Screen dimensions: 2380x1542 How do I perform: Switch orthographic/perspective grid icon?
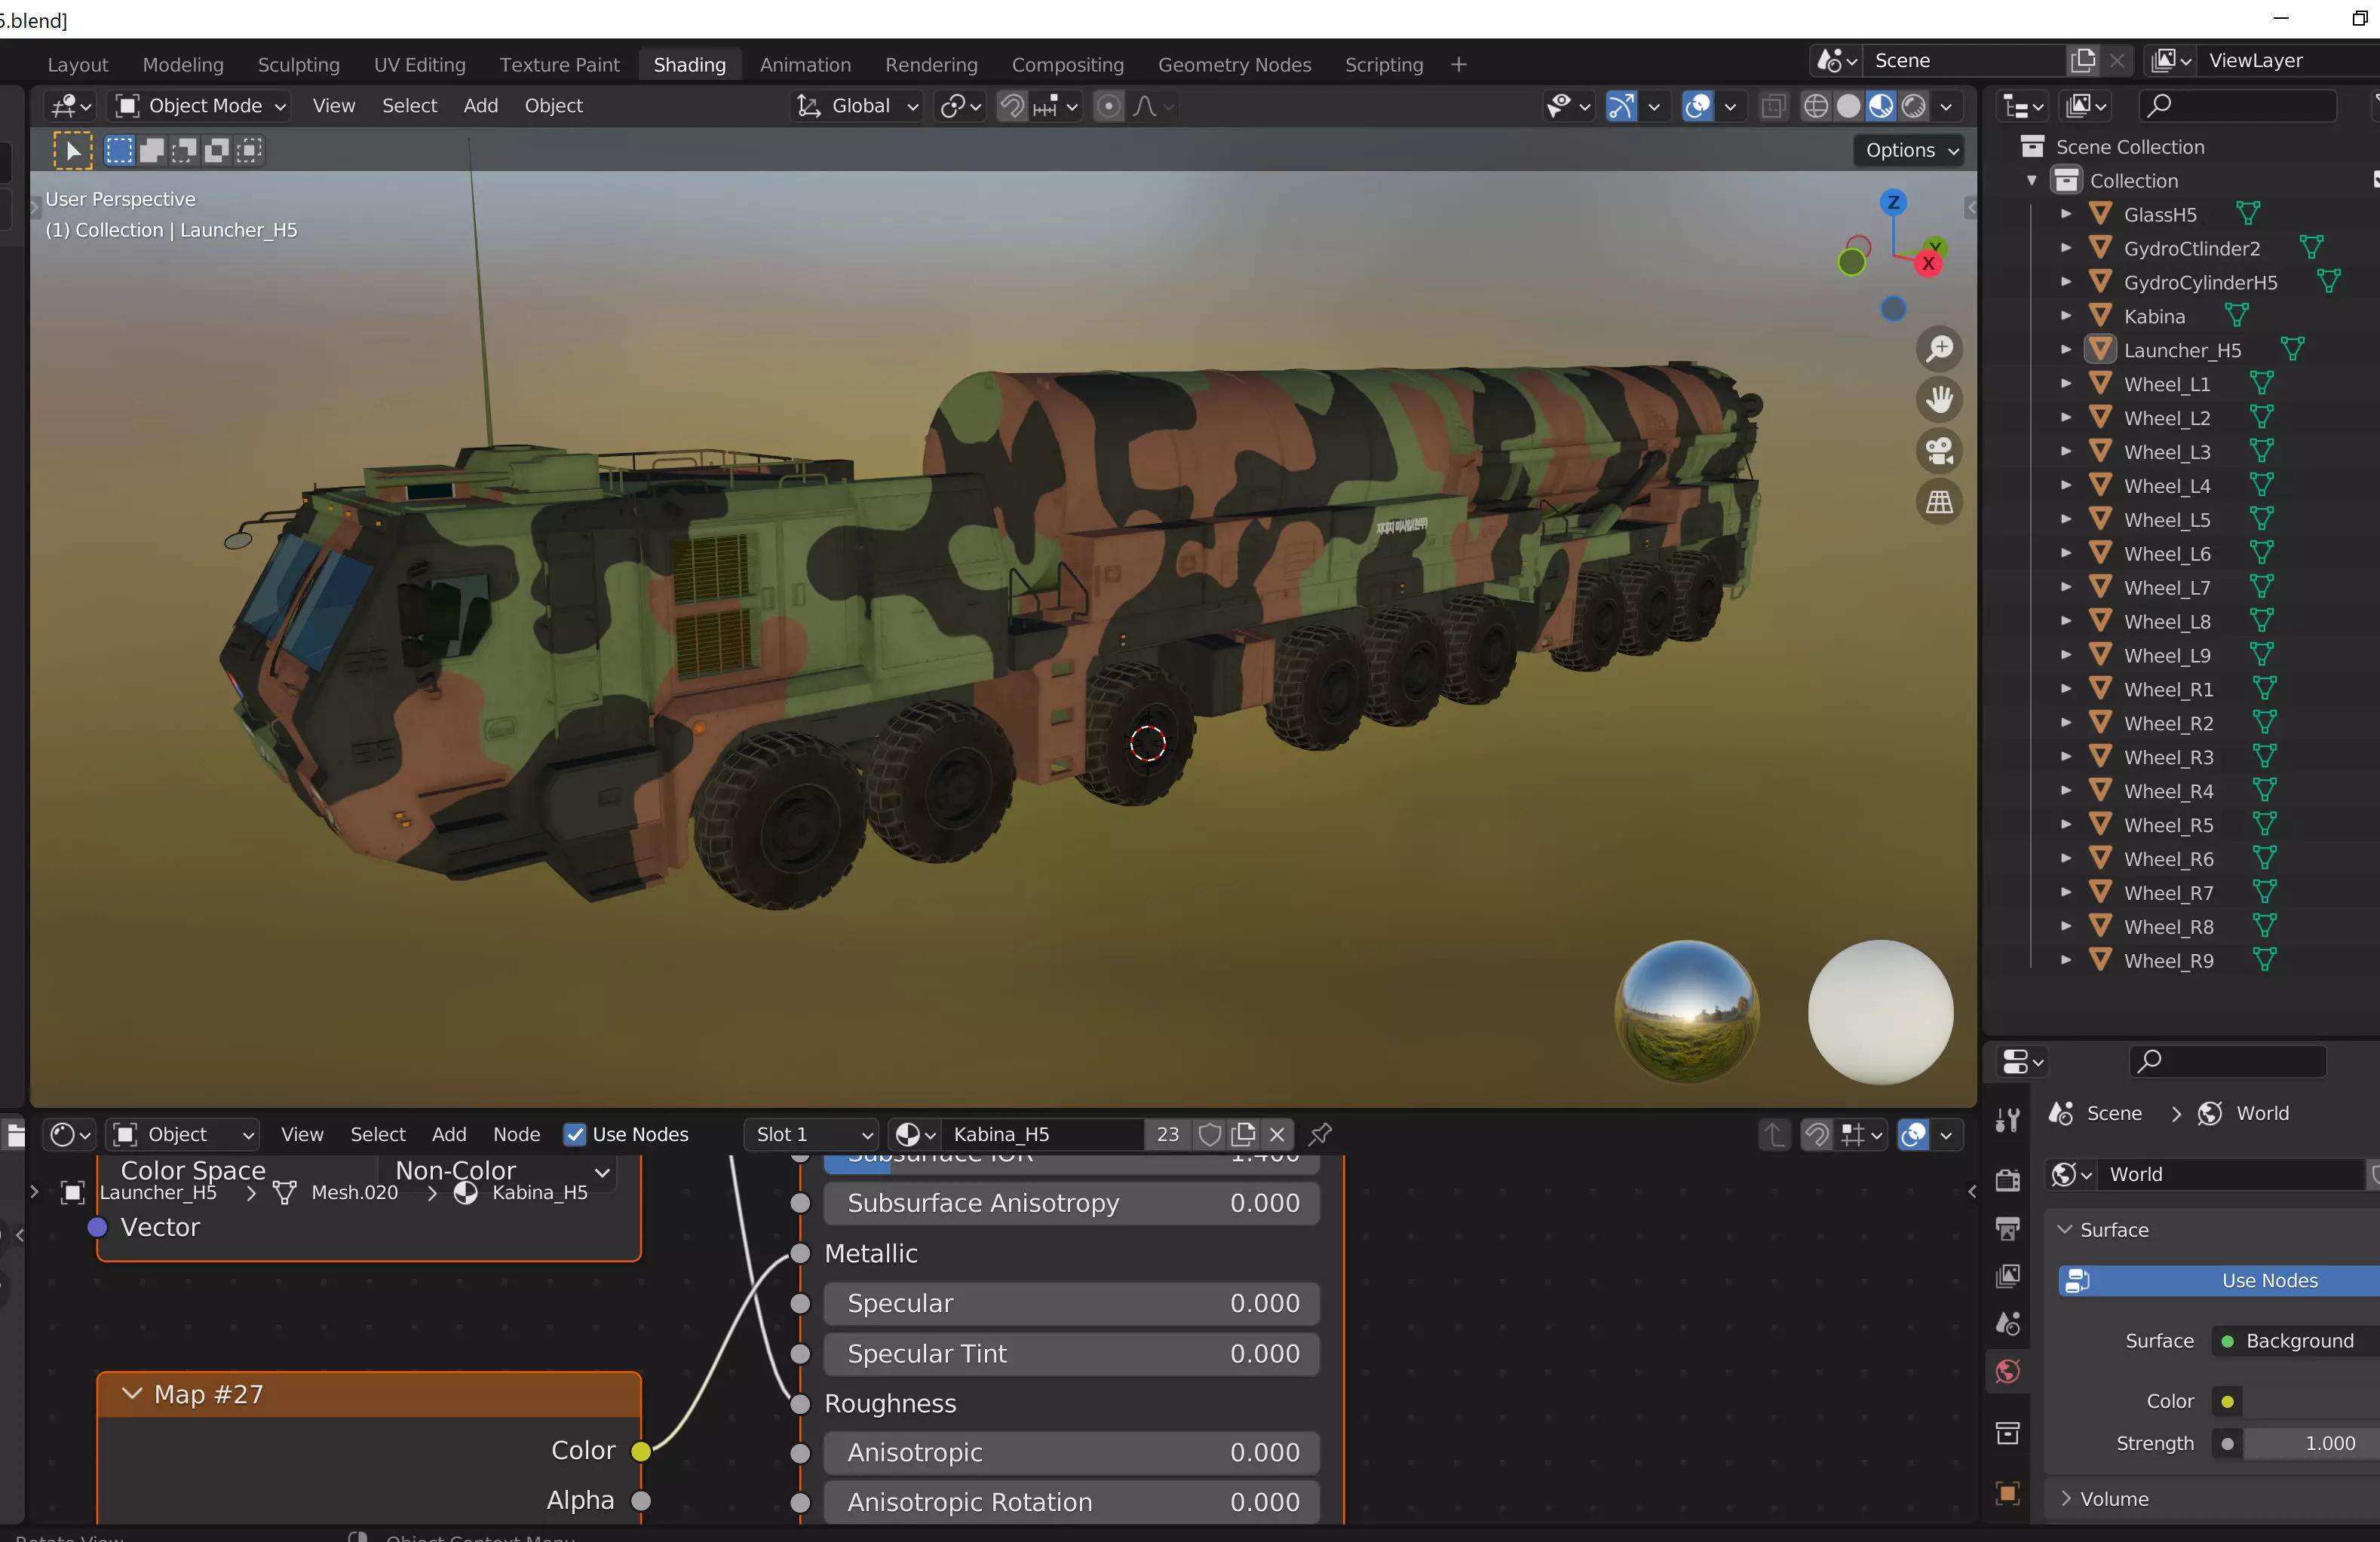[1939, 502]
